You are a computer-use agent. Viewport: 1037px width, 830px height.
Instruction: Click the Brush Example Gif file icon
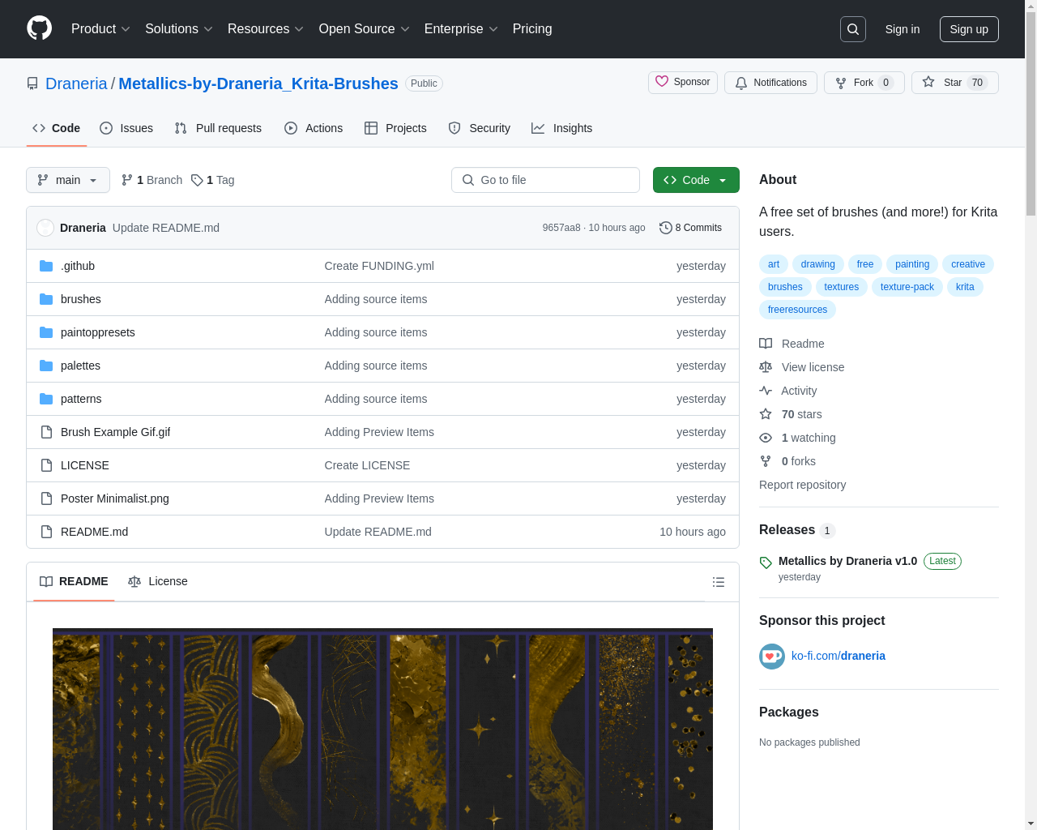(x=46, y=432)
